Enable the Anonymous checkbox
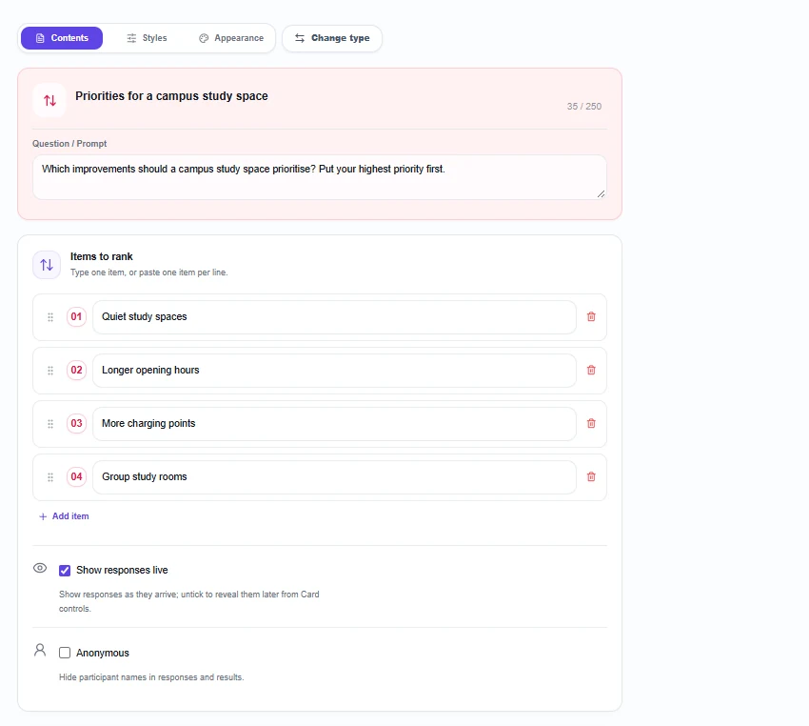 point(65,654)
